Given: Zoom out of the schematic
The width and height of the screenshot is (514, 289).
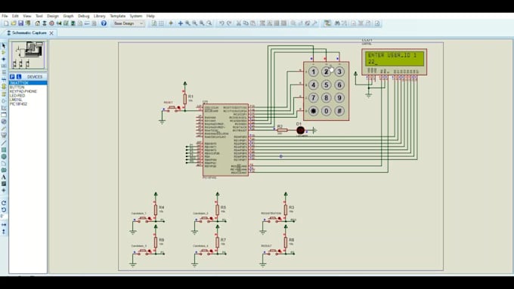Looking at the screenshot, I should click(195, 23).
